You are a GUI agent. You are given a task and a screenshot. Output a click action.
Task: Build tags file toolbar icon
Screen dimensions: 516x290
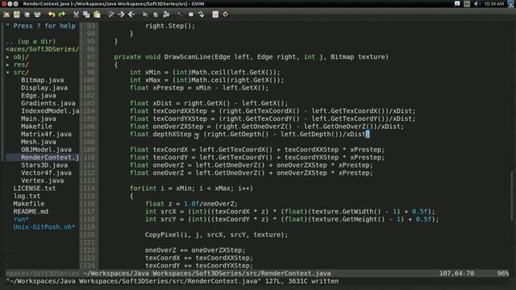(x=191, y=14)
